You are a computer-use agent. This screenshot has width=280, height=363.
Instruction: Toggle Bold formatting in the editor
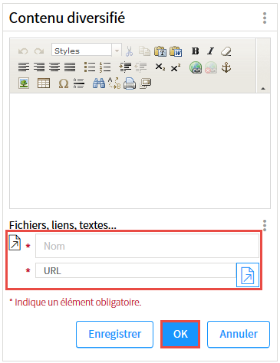196,51
